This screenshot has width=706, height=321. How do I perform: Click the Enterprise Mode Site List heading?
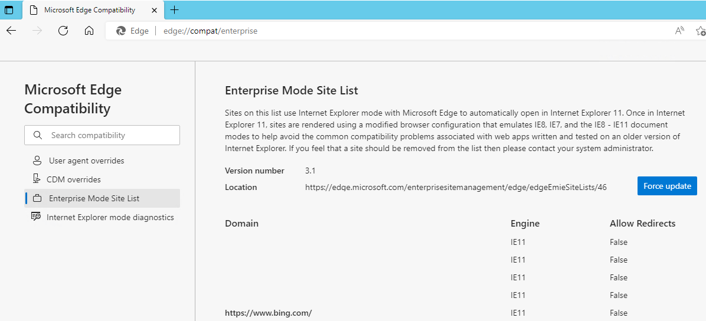(x=292, y=90)
